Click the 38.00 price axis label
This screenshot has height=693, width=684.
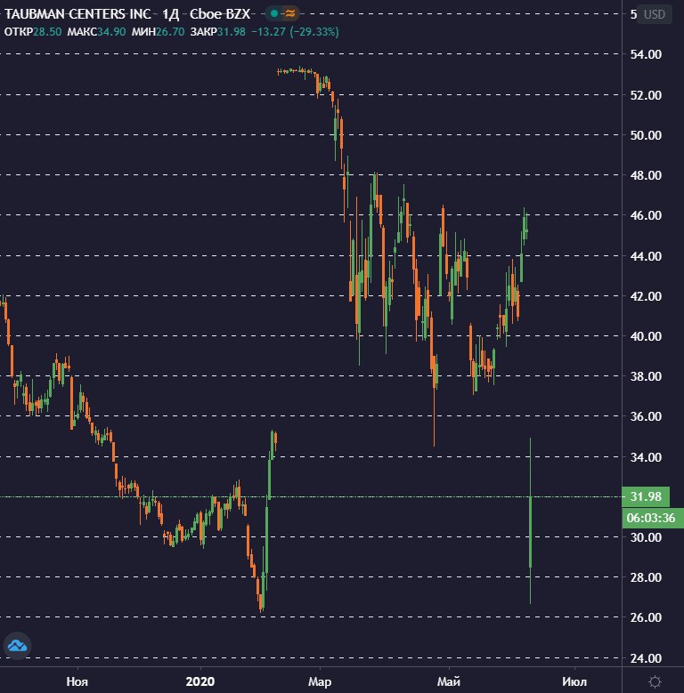point(646,376)
